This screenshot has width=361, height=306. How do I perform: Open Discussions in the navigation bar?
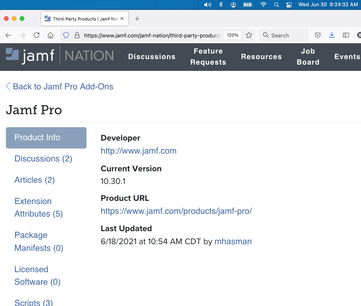[152, 57]
